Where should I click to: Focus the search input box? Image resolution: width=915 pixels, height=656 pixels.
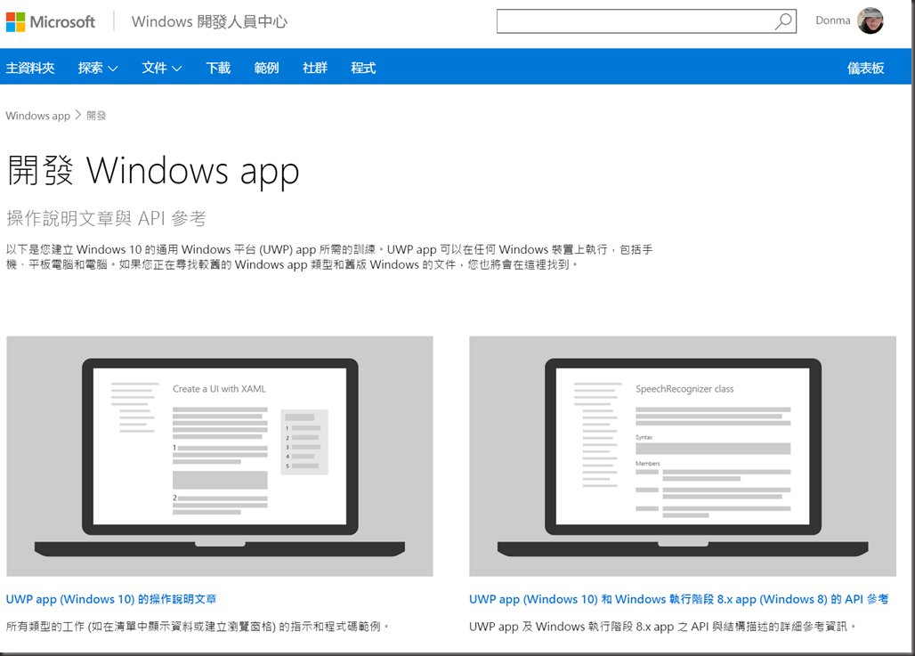646,21
